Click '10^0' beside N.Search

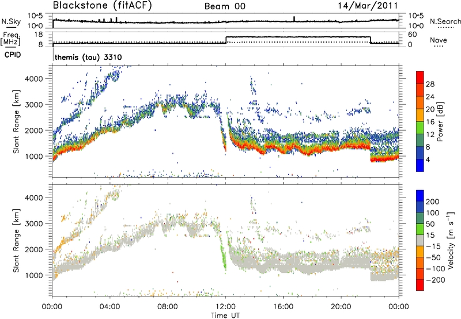[x=415, y=26]
